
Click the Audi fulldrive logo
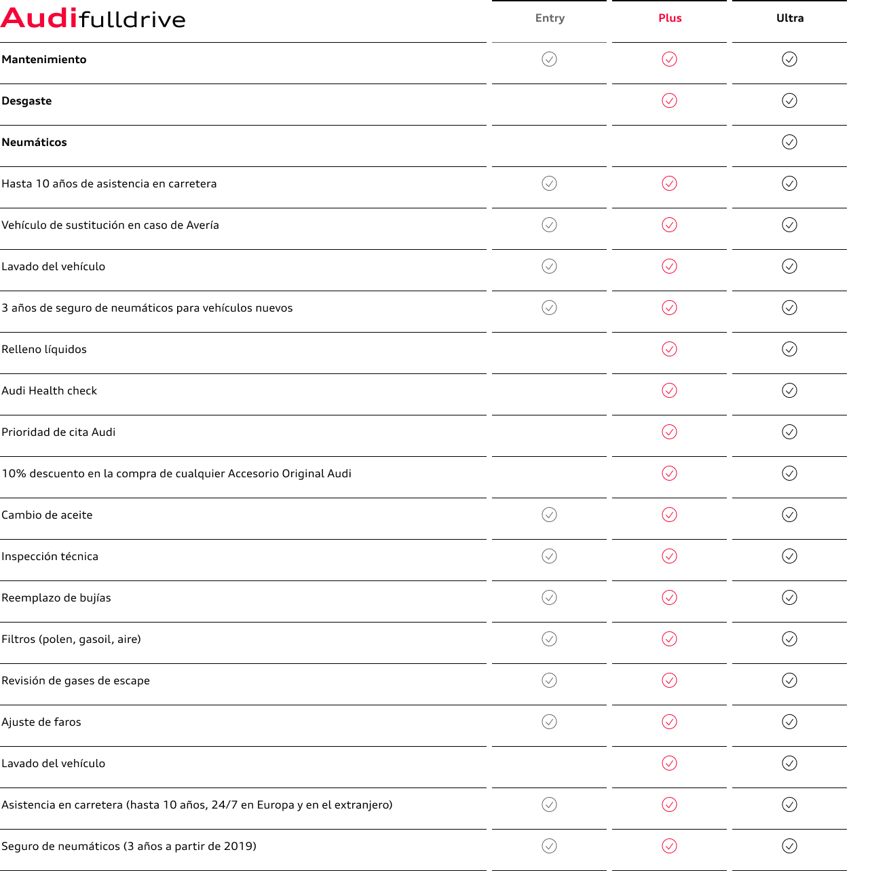[x=93, y=18]
